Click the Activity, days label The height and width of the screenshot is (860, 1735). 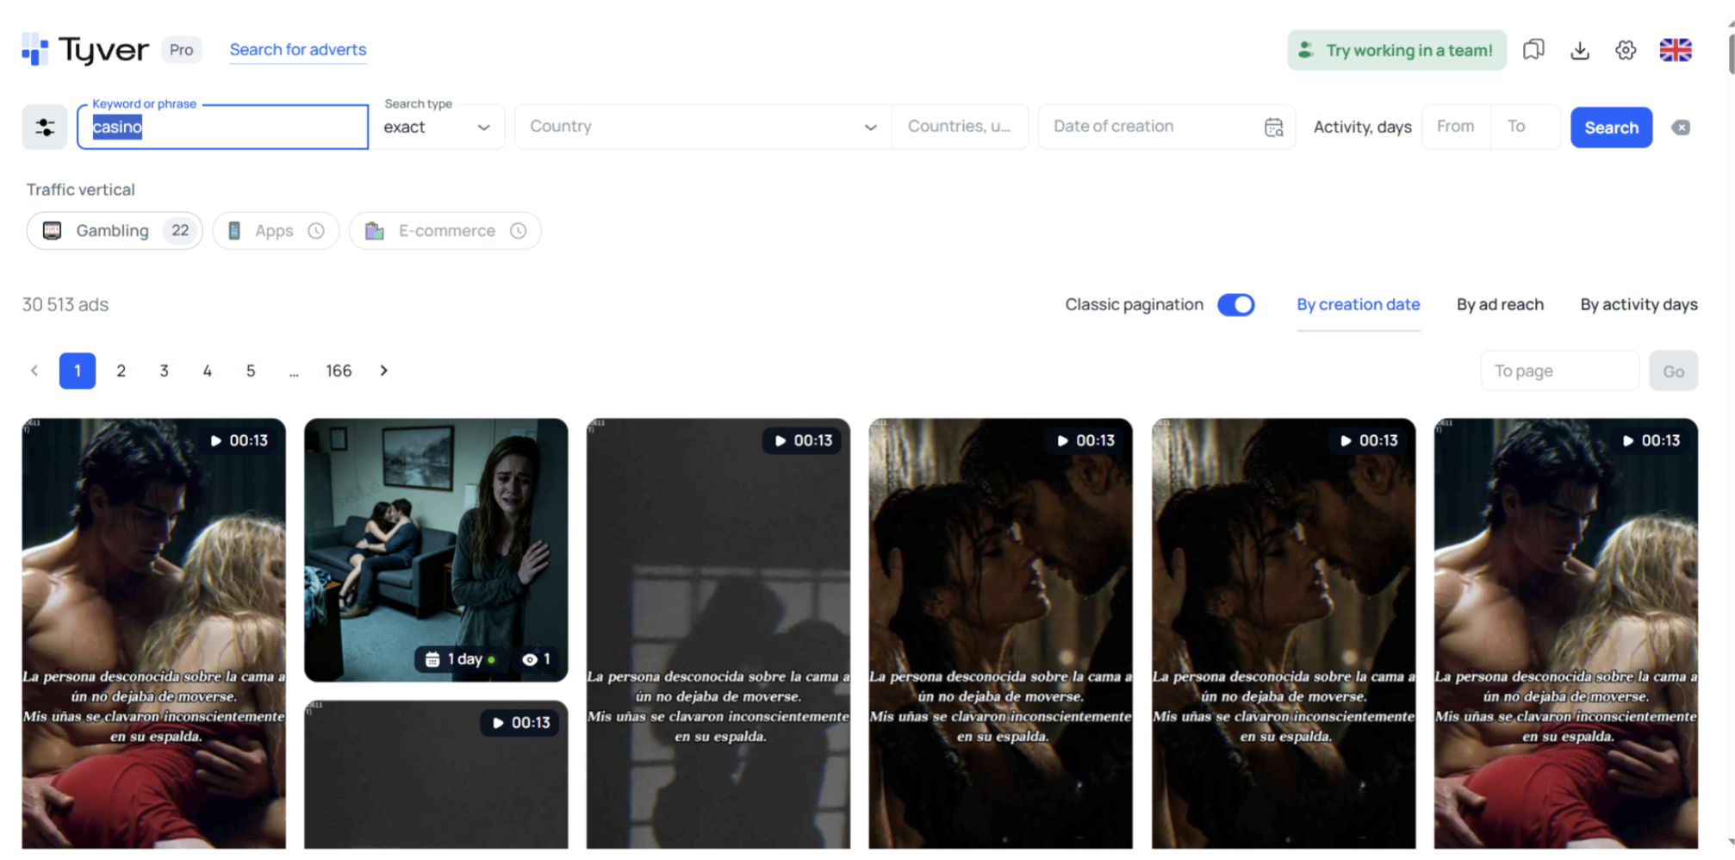[1362, 128]
